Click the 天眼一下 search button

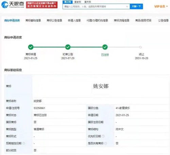point(136,6)
